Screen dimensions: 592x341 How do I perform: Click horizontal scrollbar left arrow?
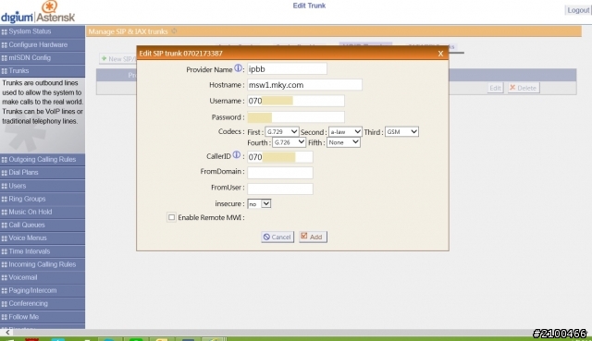(7, 333)
